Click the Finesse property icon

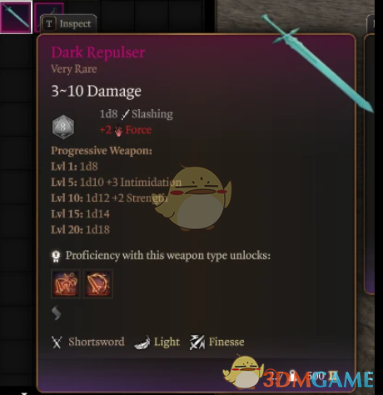(x=197, y=342)
